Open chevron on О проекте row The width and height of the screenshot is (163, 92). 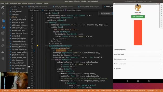pyautogui.click(x=161, y=69)
